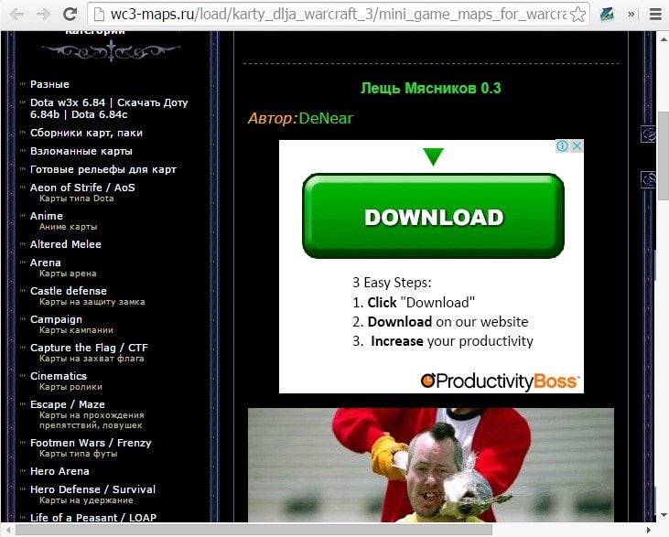Click the vertical scrollbar down arrow

(664, 515)
